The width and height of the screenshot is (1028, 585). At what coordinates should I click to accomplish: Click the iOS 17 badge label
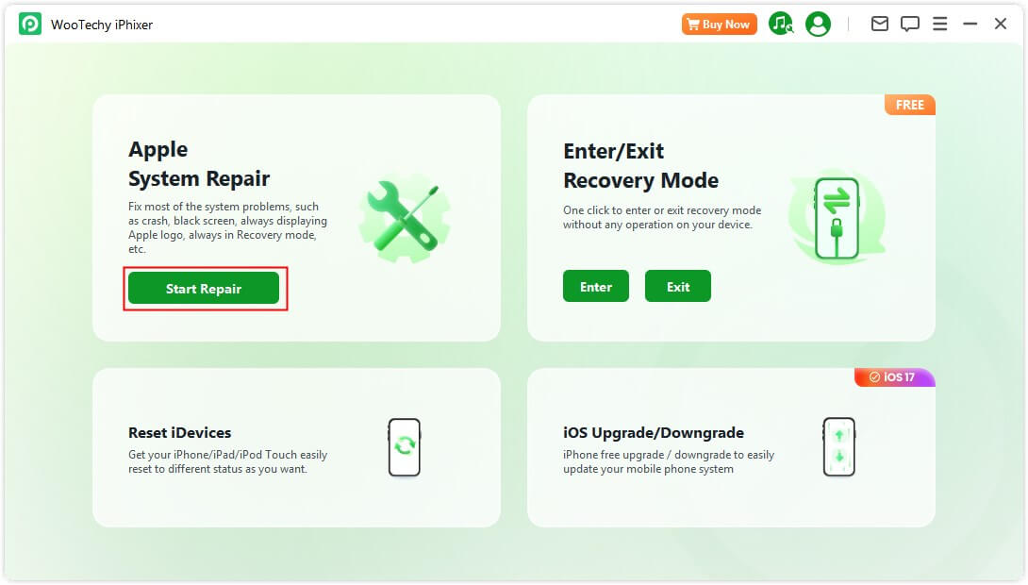[895, 377]
